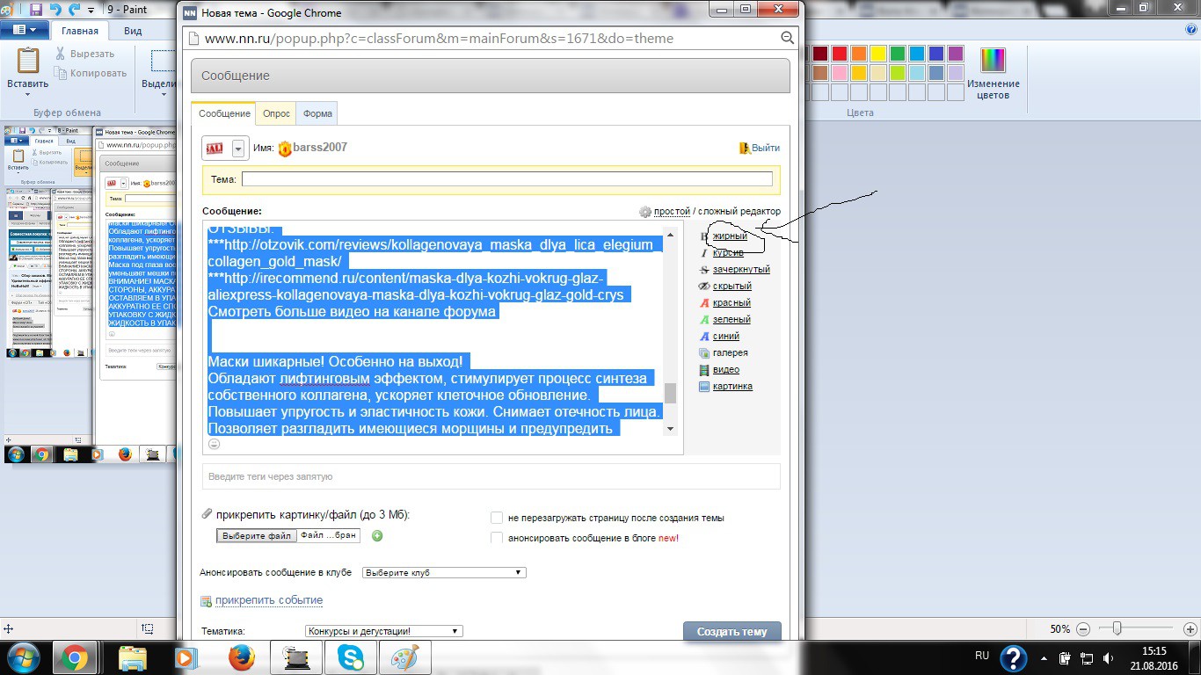This screenshot has width=1201, height=675.
Task: Click the editor settings gear icon
Action: [x=645, y=212]
